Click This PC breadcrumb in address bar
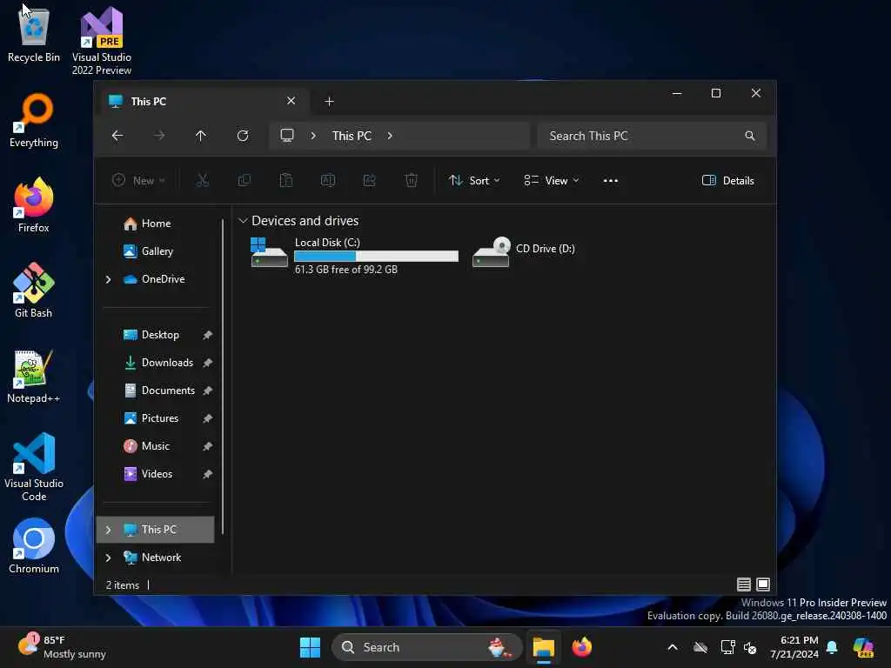This screenshot has height=668, width=891. [352, 136]
